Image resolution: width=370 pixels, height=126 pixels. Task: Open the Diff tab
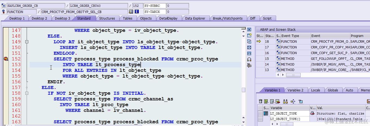point(253,18)
